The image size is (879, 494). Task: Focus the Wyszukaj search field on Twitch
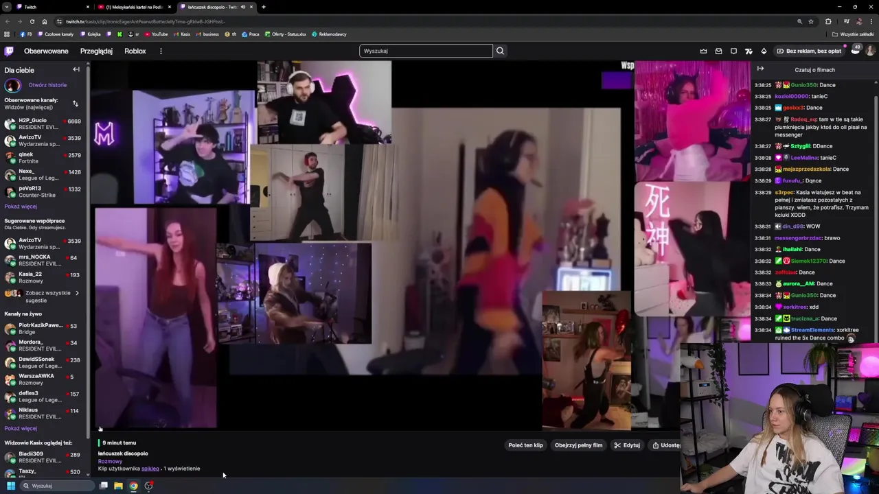pos(426,51)
